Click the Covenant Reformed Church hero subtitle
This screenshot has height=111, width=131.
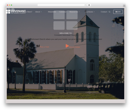(x=65, y=35)
